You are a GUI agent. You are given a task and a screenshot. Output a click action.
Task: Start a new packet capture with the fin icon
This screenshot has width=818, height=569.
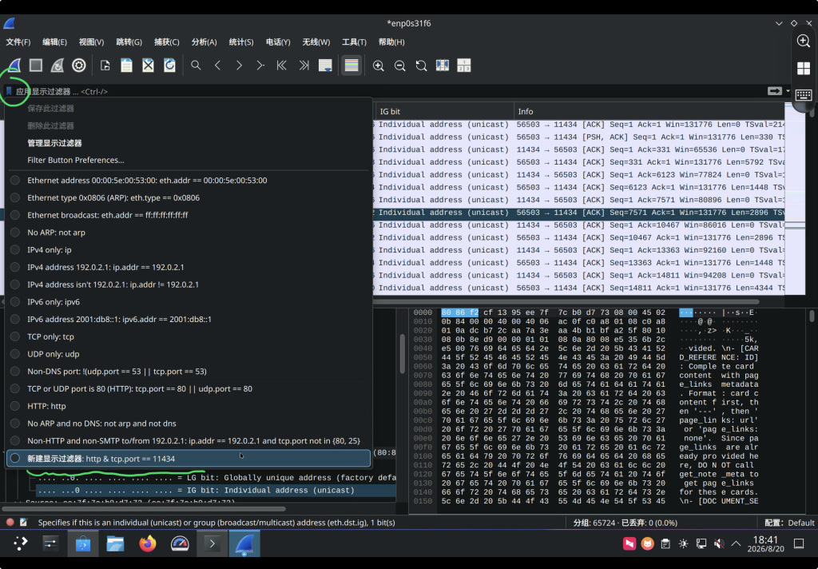[14, 66]
